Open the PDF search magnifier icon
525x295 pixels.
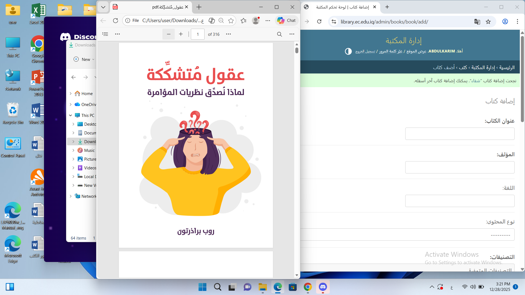coord(279,34)
